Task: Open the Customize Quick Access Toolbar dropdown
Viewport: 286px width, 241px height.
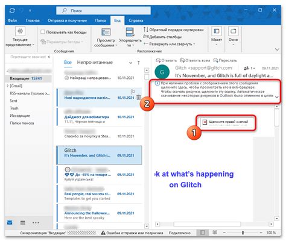Action: [30, 11]
